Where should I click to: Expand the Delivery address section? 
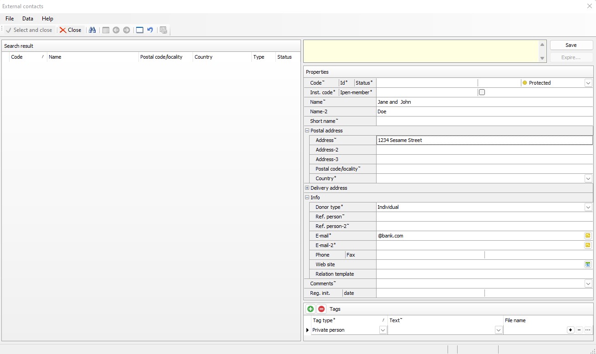pos(307,188)
